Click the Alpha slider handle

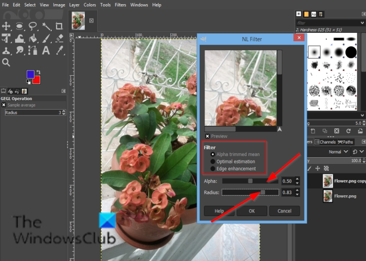250,181
